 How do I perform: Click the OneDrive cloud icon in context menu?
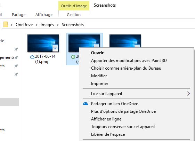(86, 104)
